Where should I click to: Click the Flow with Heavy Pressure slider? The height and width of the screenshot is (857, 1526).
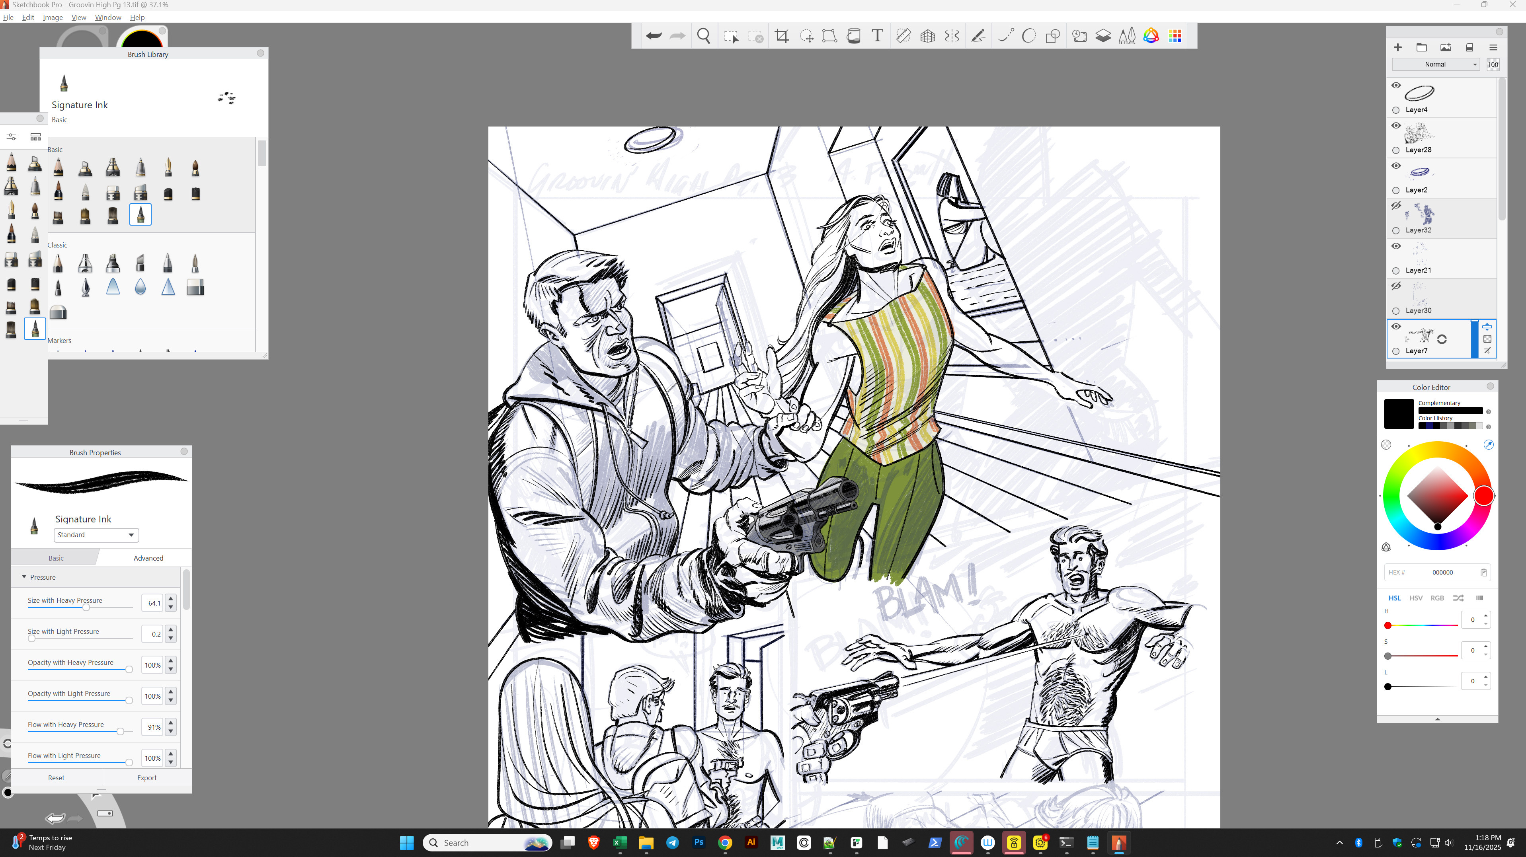[80, 731]
